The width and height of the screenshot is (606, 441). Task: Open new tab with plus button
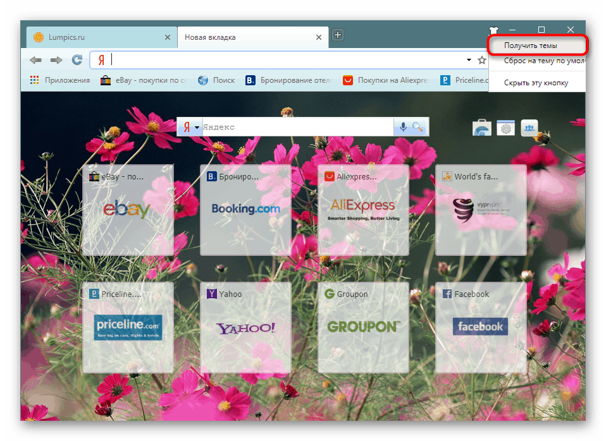(338, 35)
